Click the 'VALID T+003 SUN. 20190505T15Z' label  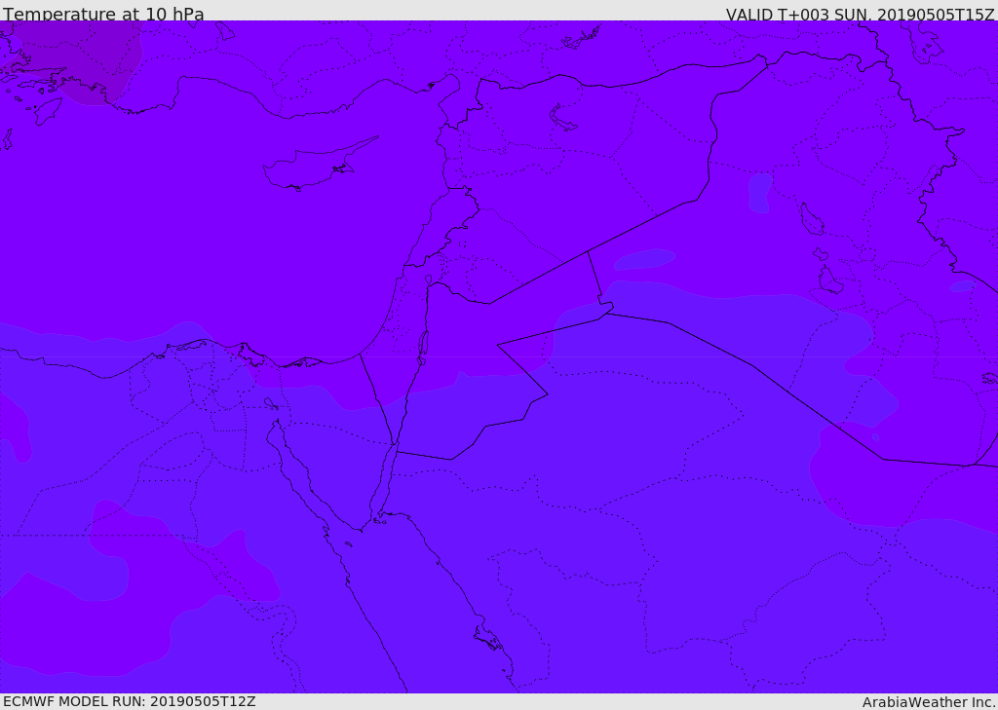(x=860, y=14)
